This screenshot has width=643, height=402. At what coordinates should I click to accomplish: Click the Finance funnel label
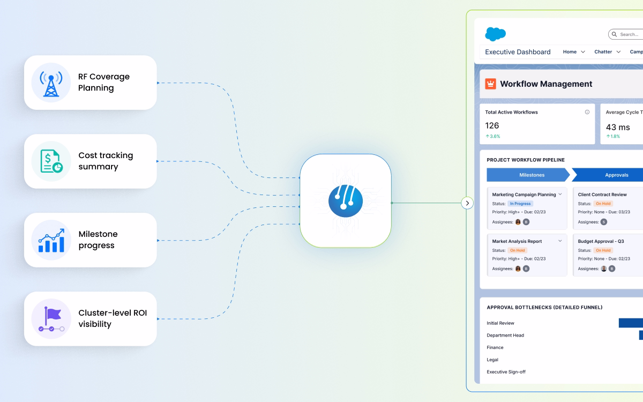click(x=495, y=348)
